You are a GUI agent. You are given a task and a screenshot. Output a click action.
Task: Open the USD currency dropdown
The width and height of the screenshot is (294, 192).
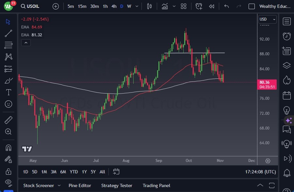click(x=267, y=19)
